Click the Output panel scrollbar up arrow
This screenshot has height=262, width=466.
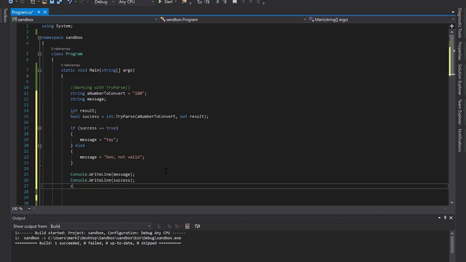tap(452, 233)
